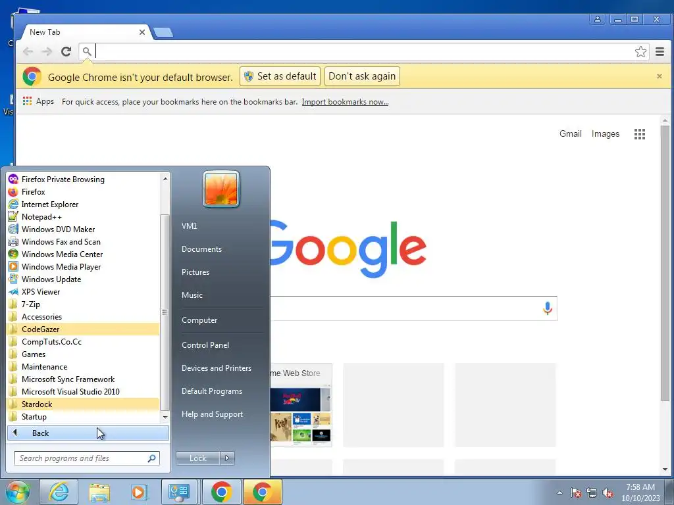
Task: Open Devices and Printers
Action: point(216,368)
